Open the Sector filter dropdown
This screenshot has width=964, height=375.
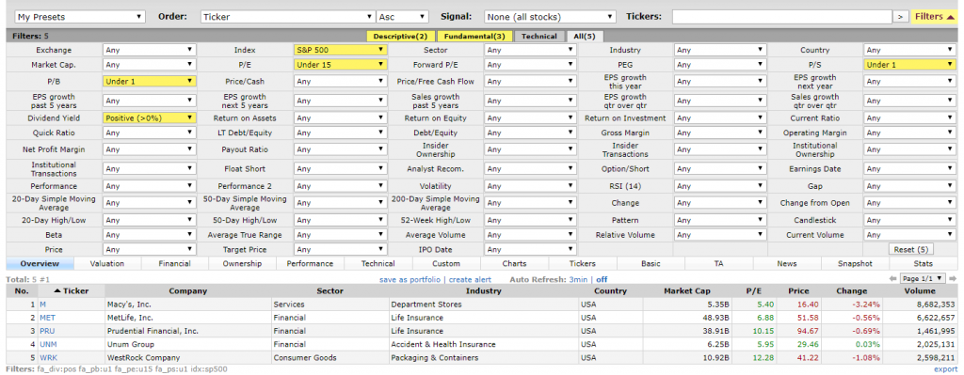531,51
